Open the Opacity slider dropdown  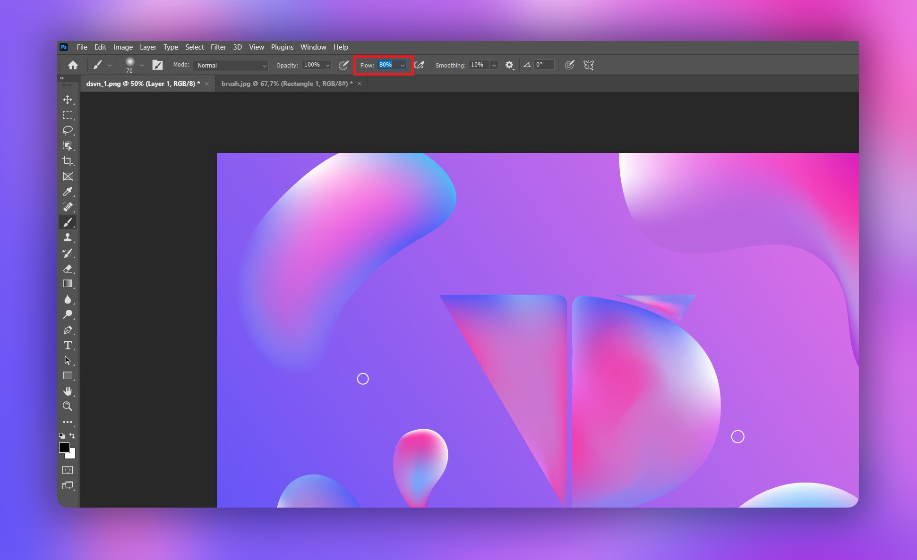click(327, 65)
